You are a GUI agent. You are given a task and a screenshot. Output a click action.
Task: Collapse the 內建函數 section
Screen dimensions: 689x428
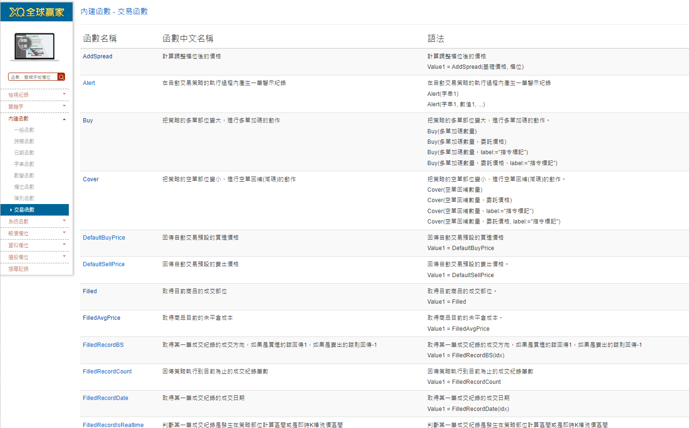tap(64, 119)
